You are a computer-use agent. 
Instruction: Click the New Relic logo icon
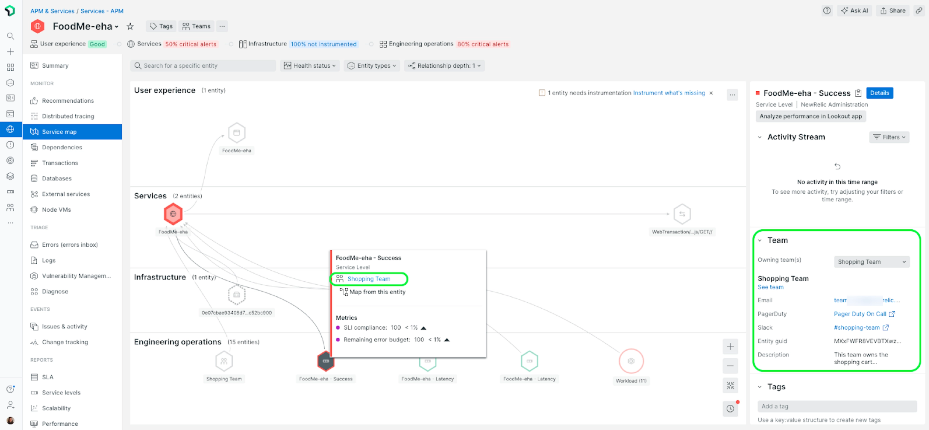[x=10, y=11]
